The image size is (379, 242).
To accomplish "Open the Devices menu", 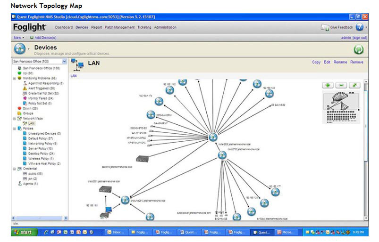I will pos(82,27).
